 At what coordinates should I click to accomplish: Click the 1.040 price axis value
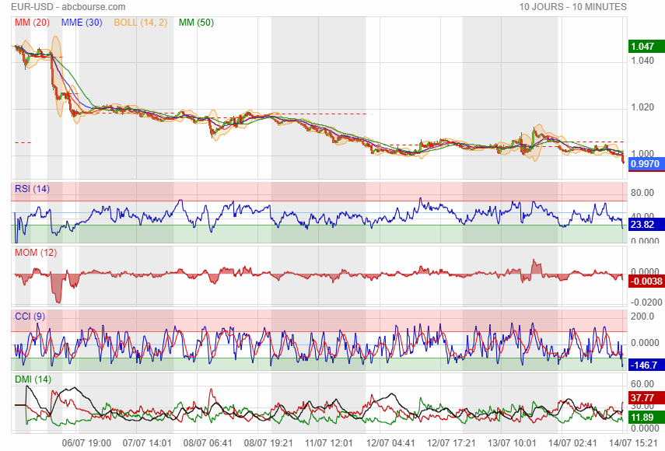tap(642, 61)
